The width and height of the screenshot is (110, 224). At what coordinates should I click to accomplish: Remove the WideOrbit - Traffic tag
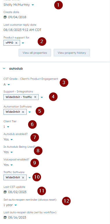[x=35, y=97]
